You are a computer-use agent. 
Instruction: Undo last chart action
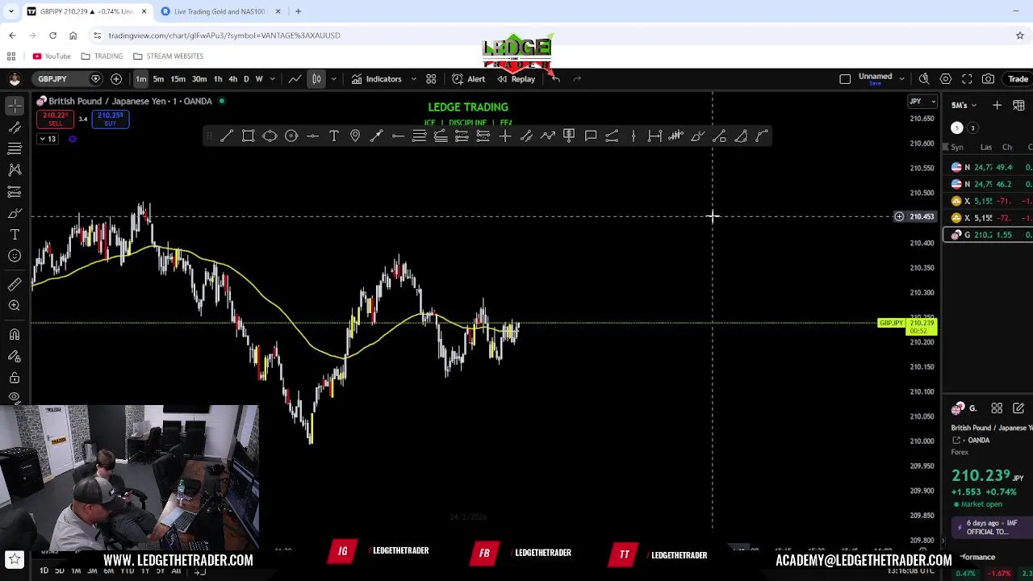tap(556, 79)
